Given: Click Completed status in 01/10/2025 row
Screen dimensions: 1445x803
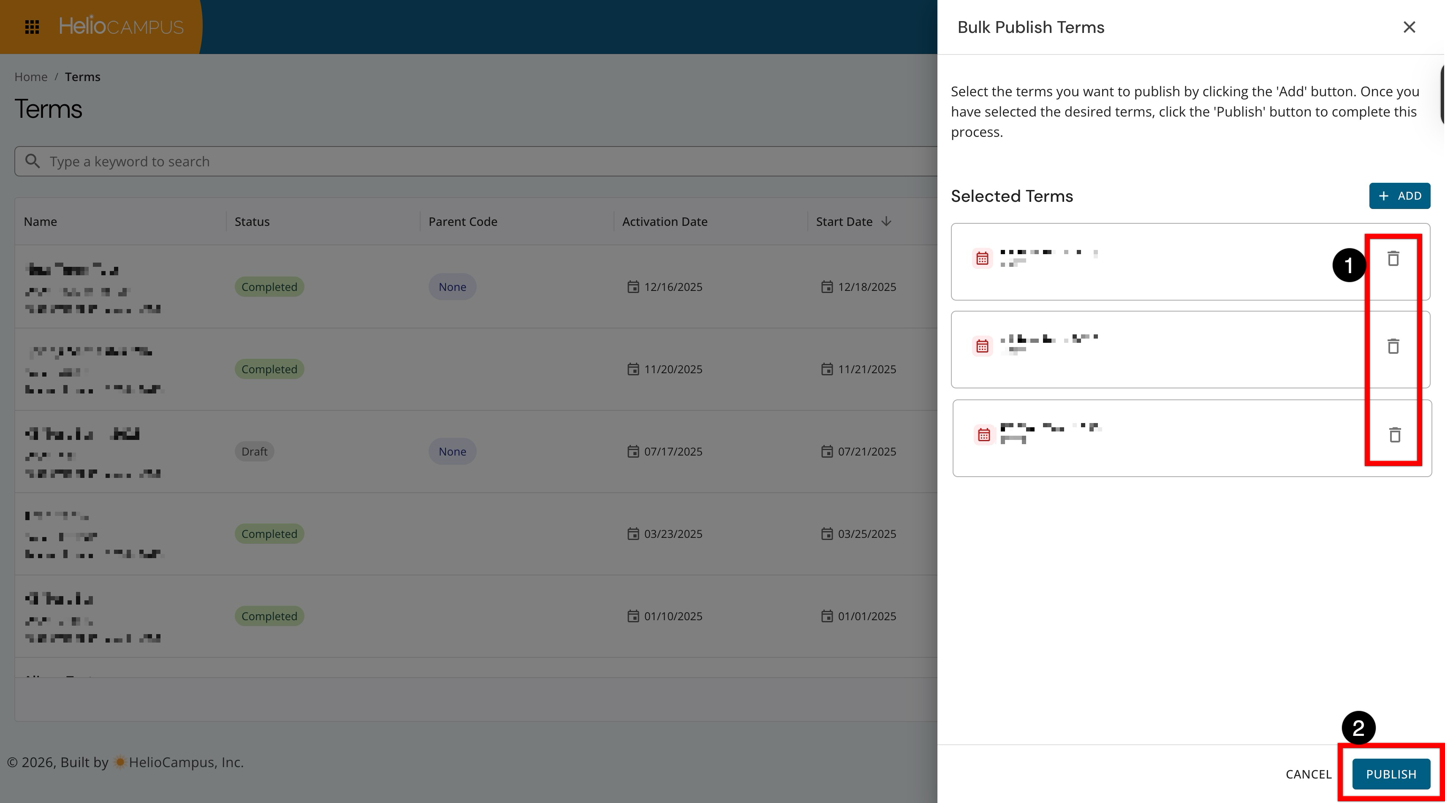Looking at the screenshot, I should pos(269,616).
